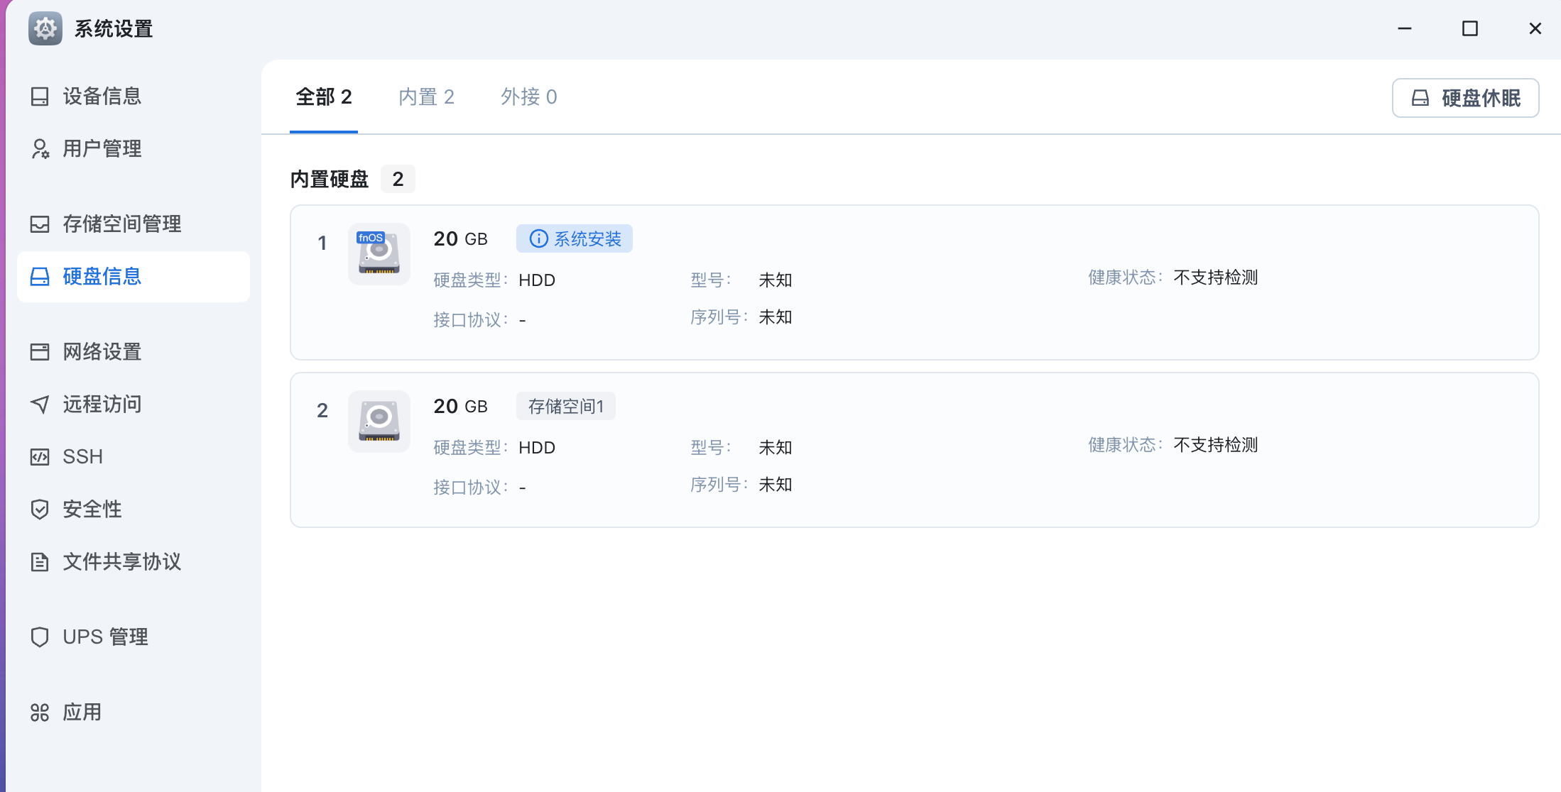Viewport: 1561px width, 792px height.
Task: Click the Storage Space 1 (存储空间1) tag
Action: click(x=566, y=407)
